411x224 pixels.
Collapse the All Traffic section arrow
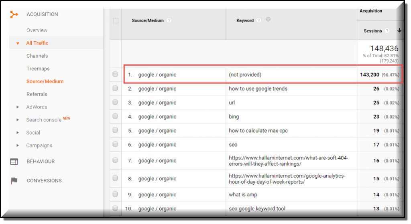pyautogui.click(x=18, y=43)
